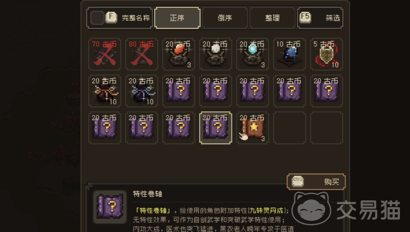Screen dimensions: 410x232
Task: Select the dark pouch with grey ribbon
Action: click(141, 91)
